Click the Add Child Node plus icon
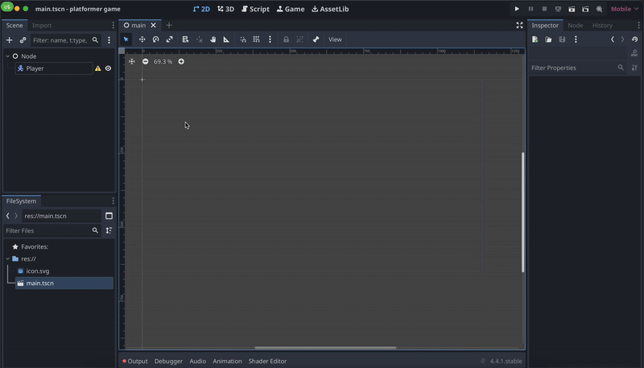Screen dimensions: 644x368 pos(10,40)
